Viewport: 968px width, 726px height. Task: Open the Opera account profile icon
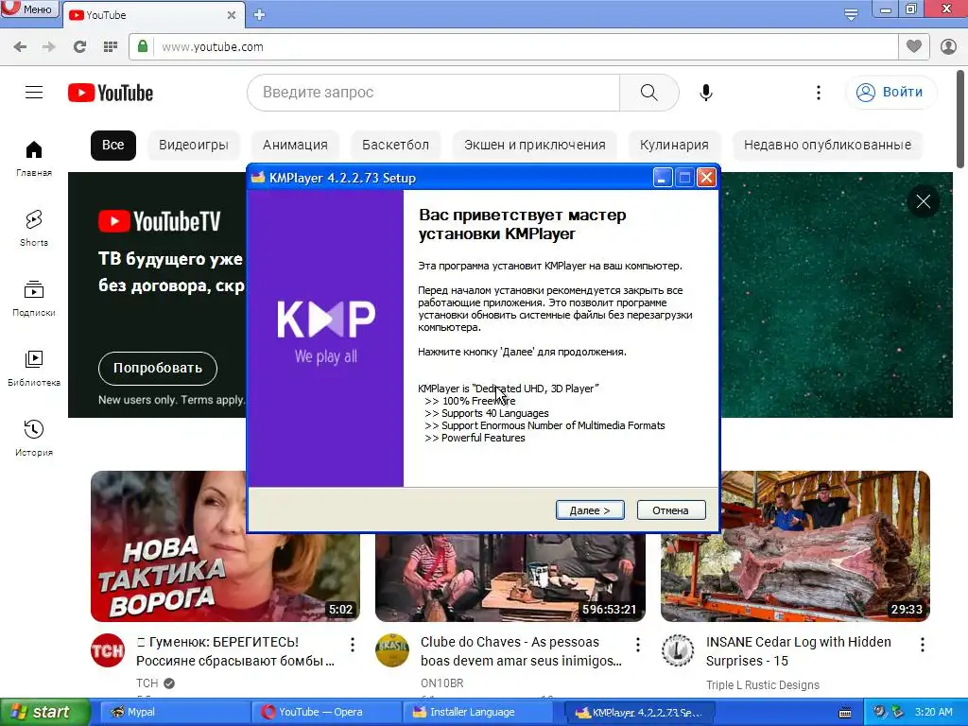click(x=948, y=46)
